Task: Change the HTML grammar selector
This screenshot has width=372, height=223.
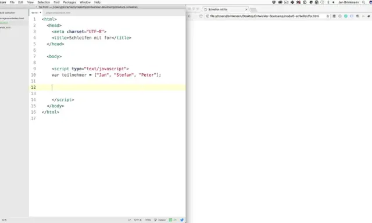Action: point(148,220)
